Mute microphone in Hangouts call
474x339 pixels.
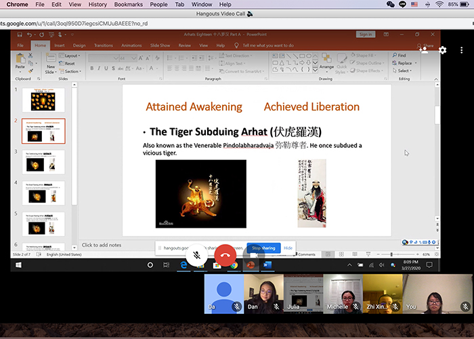point(196,255)
